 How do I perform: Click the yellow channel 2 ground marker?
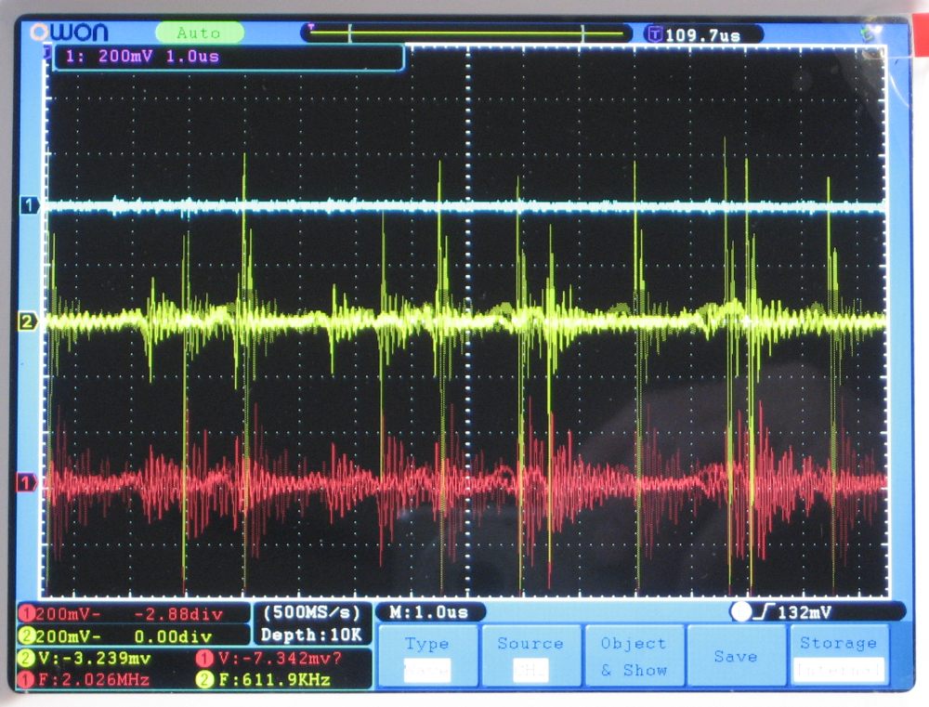(x=29, y=321)
